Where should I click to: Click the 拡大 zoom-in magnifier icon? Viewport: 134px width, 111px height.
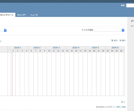112,40
